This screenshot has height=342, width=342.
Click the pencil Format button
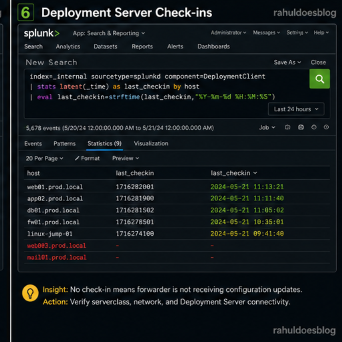point(87,158)
